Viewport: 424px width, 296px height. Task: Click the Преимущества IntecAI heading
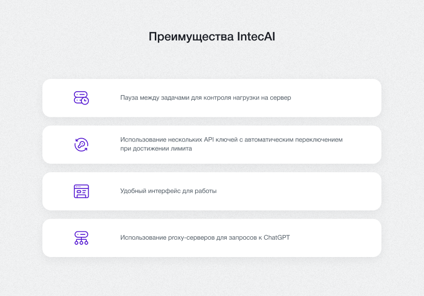click(x=212, y=36)
